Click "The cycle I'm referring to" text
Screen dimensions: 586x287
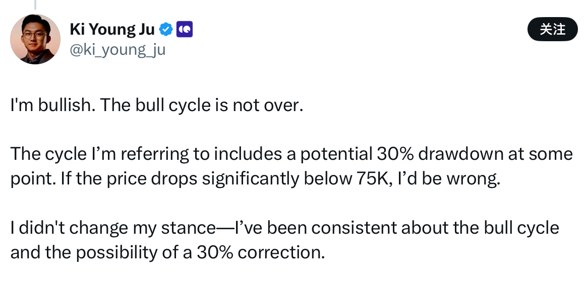tap(99, 154)
